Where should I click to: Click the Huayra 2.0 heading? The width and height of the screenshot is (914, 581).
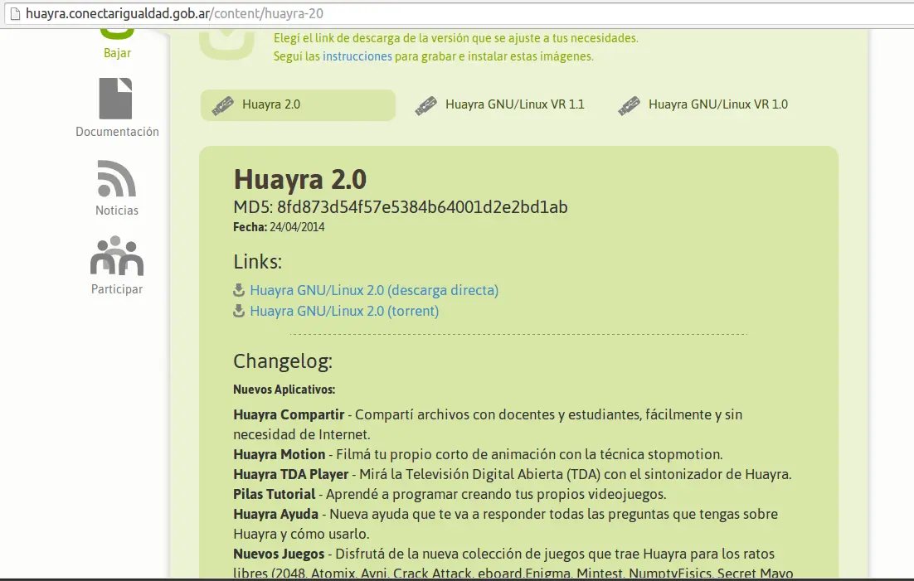(x=300, y=179)
